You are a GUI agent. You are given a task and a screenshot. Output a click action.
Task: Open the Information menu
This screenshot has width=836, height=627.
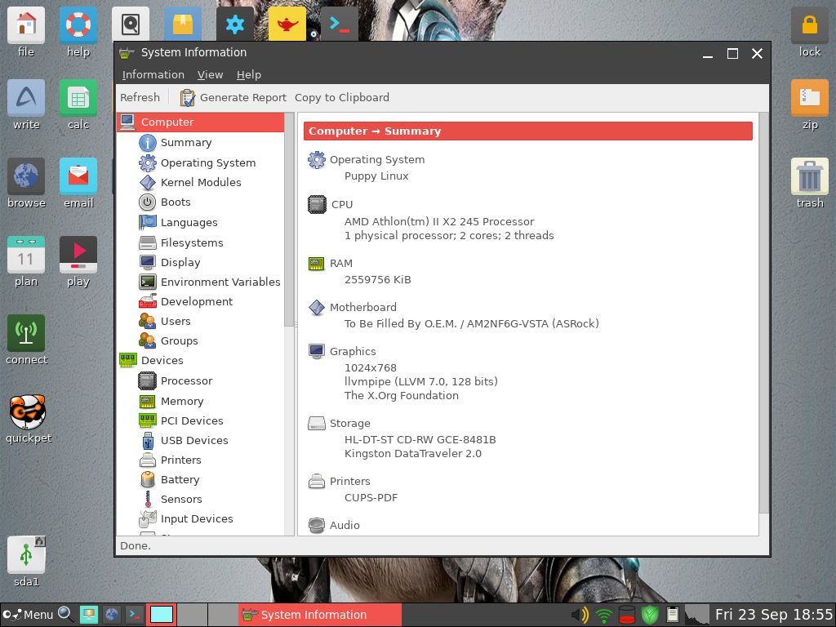pos(153,74)
